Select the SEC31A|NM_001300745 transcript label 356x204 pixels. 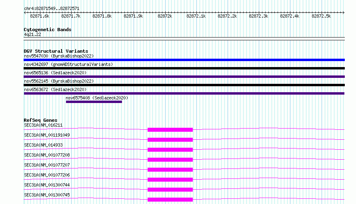click(x=47, y=195)
